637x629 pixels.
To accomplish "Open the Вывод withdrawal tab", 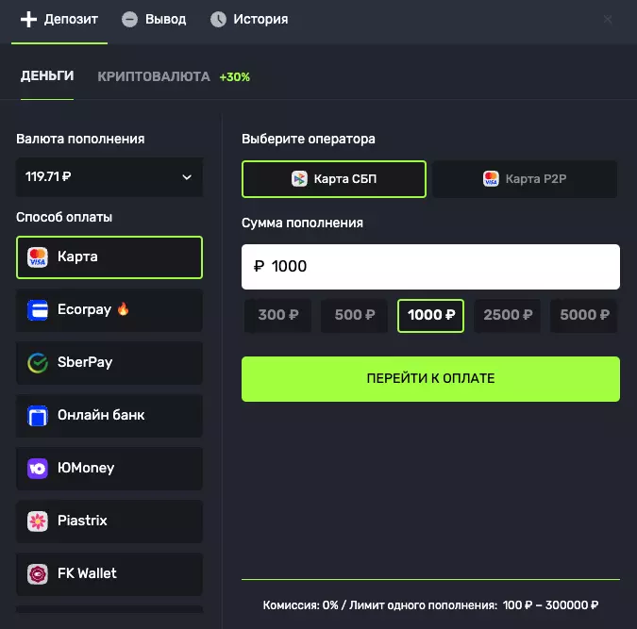I will [x=155, y=19].
